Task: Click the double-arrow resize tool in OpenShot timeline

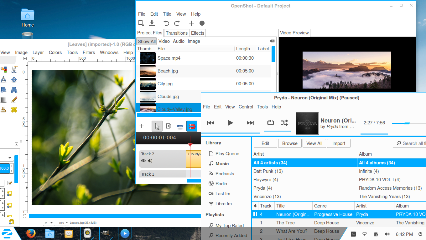Action: pos(180,126)
